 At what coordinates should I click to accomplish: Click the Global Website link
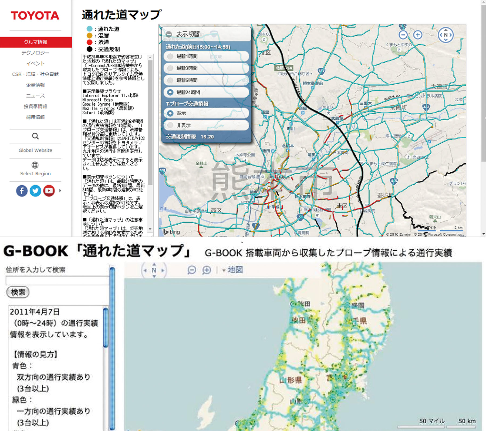(x=35, y=150)
